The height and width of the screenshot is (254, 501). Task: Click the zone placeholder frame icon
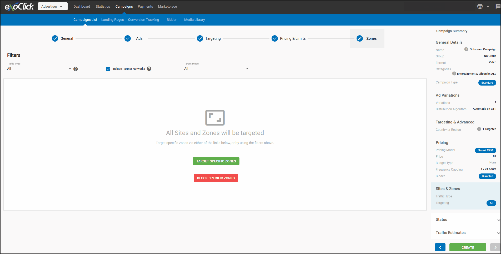[215, 118]
